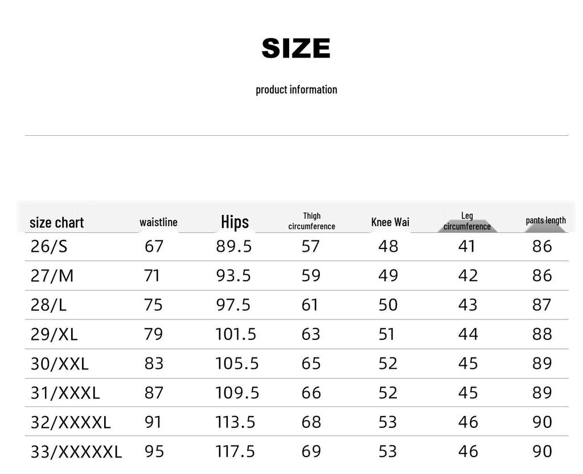Image resolution: width=583 pixels, height=474 pixels.
Task: Click the product information subtitle
Action: coord(296,90)
